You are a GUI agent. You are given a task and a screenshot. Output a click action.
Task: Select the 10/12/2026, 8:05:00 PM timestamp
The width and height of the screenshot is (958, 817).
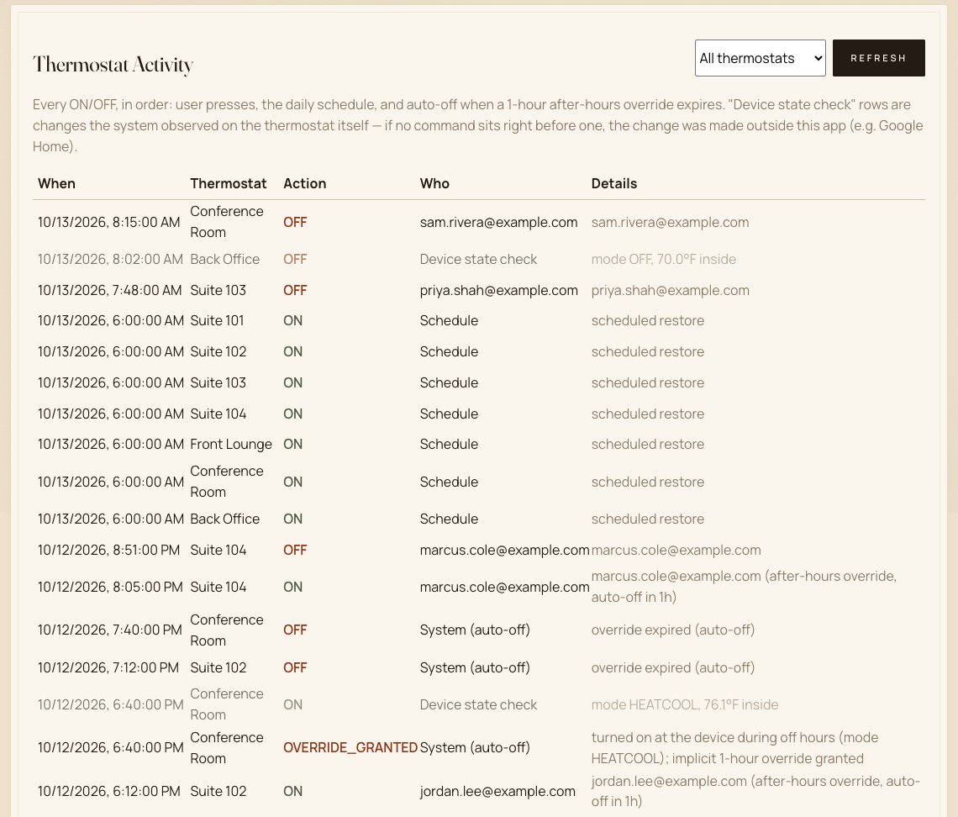coord(110,587)
